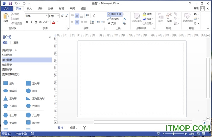Toggle bold formatting

[x=27, y=22]
